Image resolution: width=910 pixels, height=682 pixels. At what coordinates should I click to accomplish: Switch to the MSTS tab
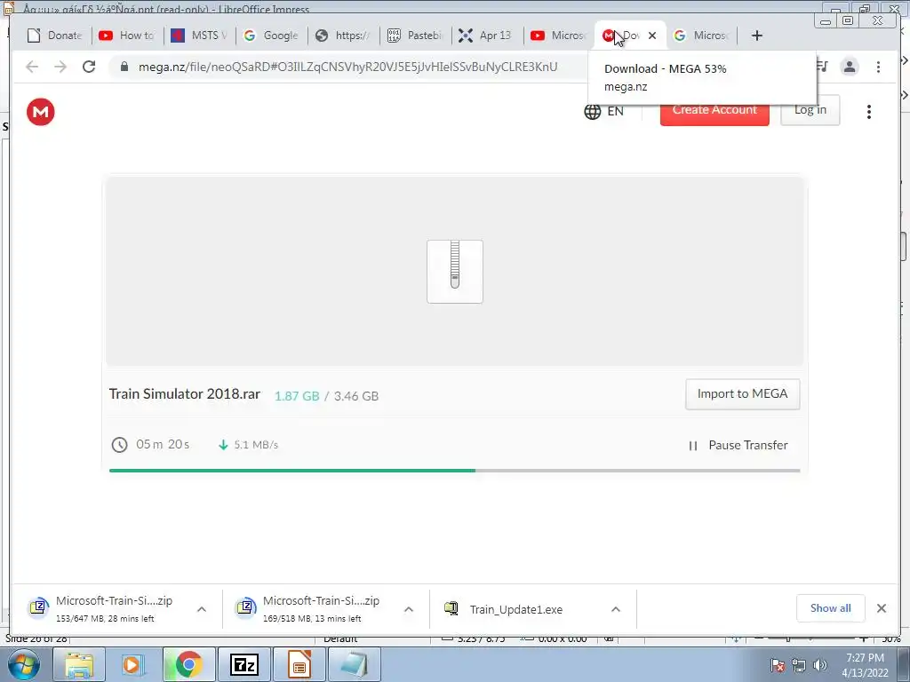pyautogui.click(x=200, y=36)
